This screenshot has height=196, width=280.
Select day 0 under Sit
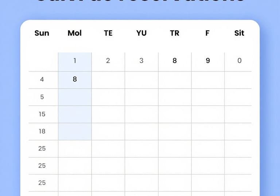tap(239, 60)
